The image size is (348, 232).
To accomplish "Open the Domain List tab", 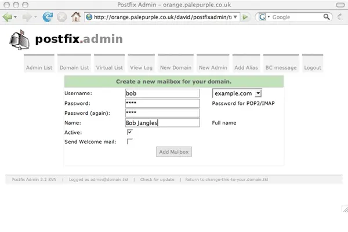I will (74, 68).
